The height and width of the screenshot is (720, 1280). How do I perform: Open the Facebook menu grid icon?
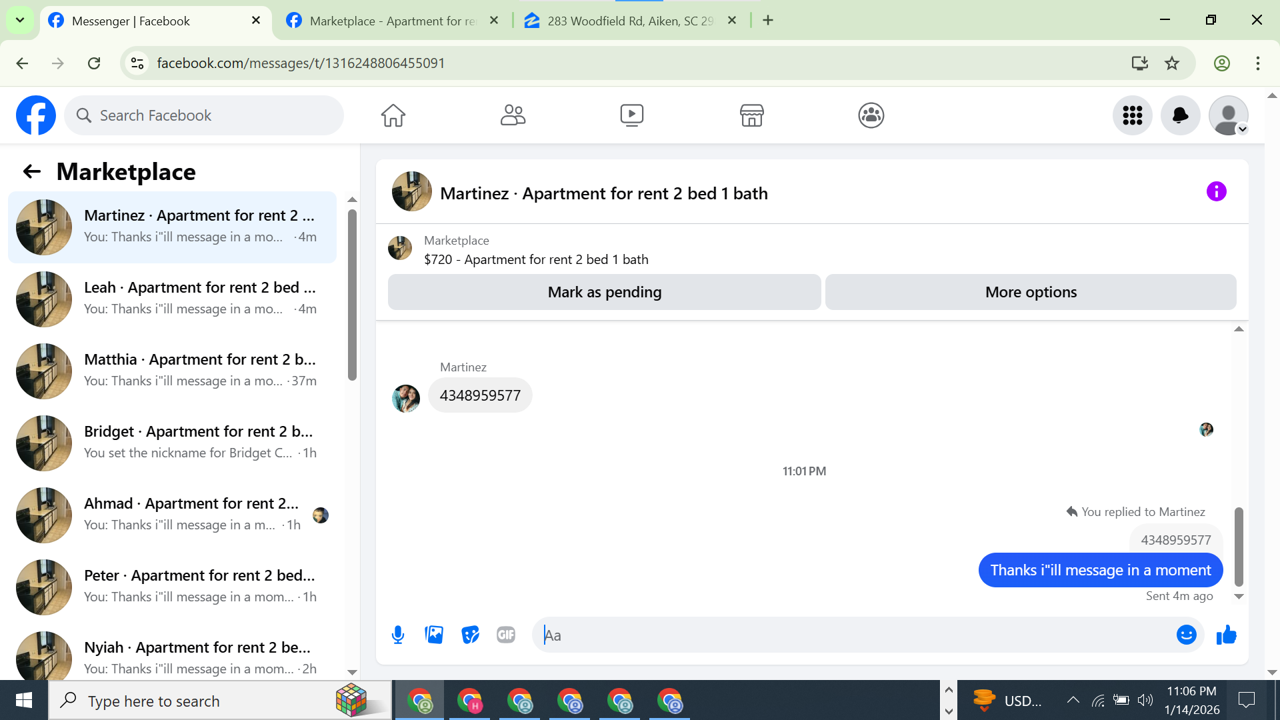pyautogui.click(x=1132, y=115)
